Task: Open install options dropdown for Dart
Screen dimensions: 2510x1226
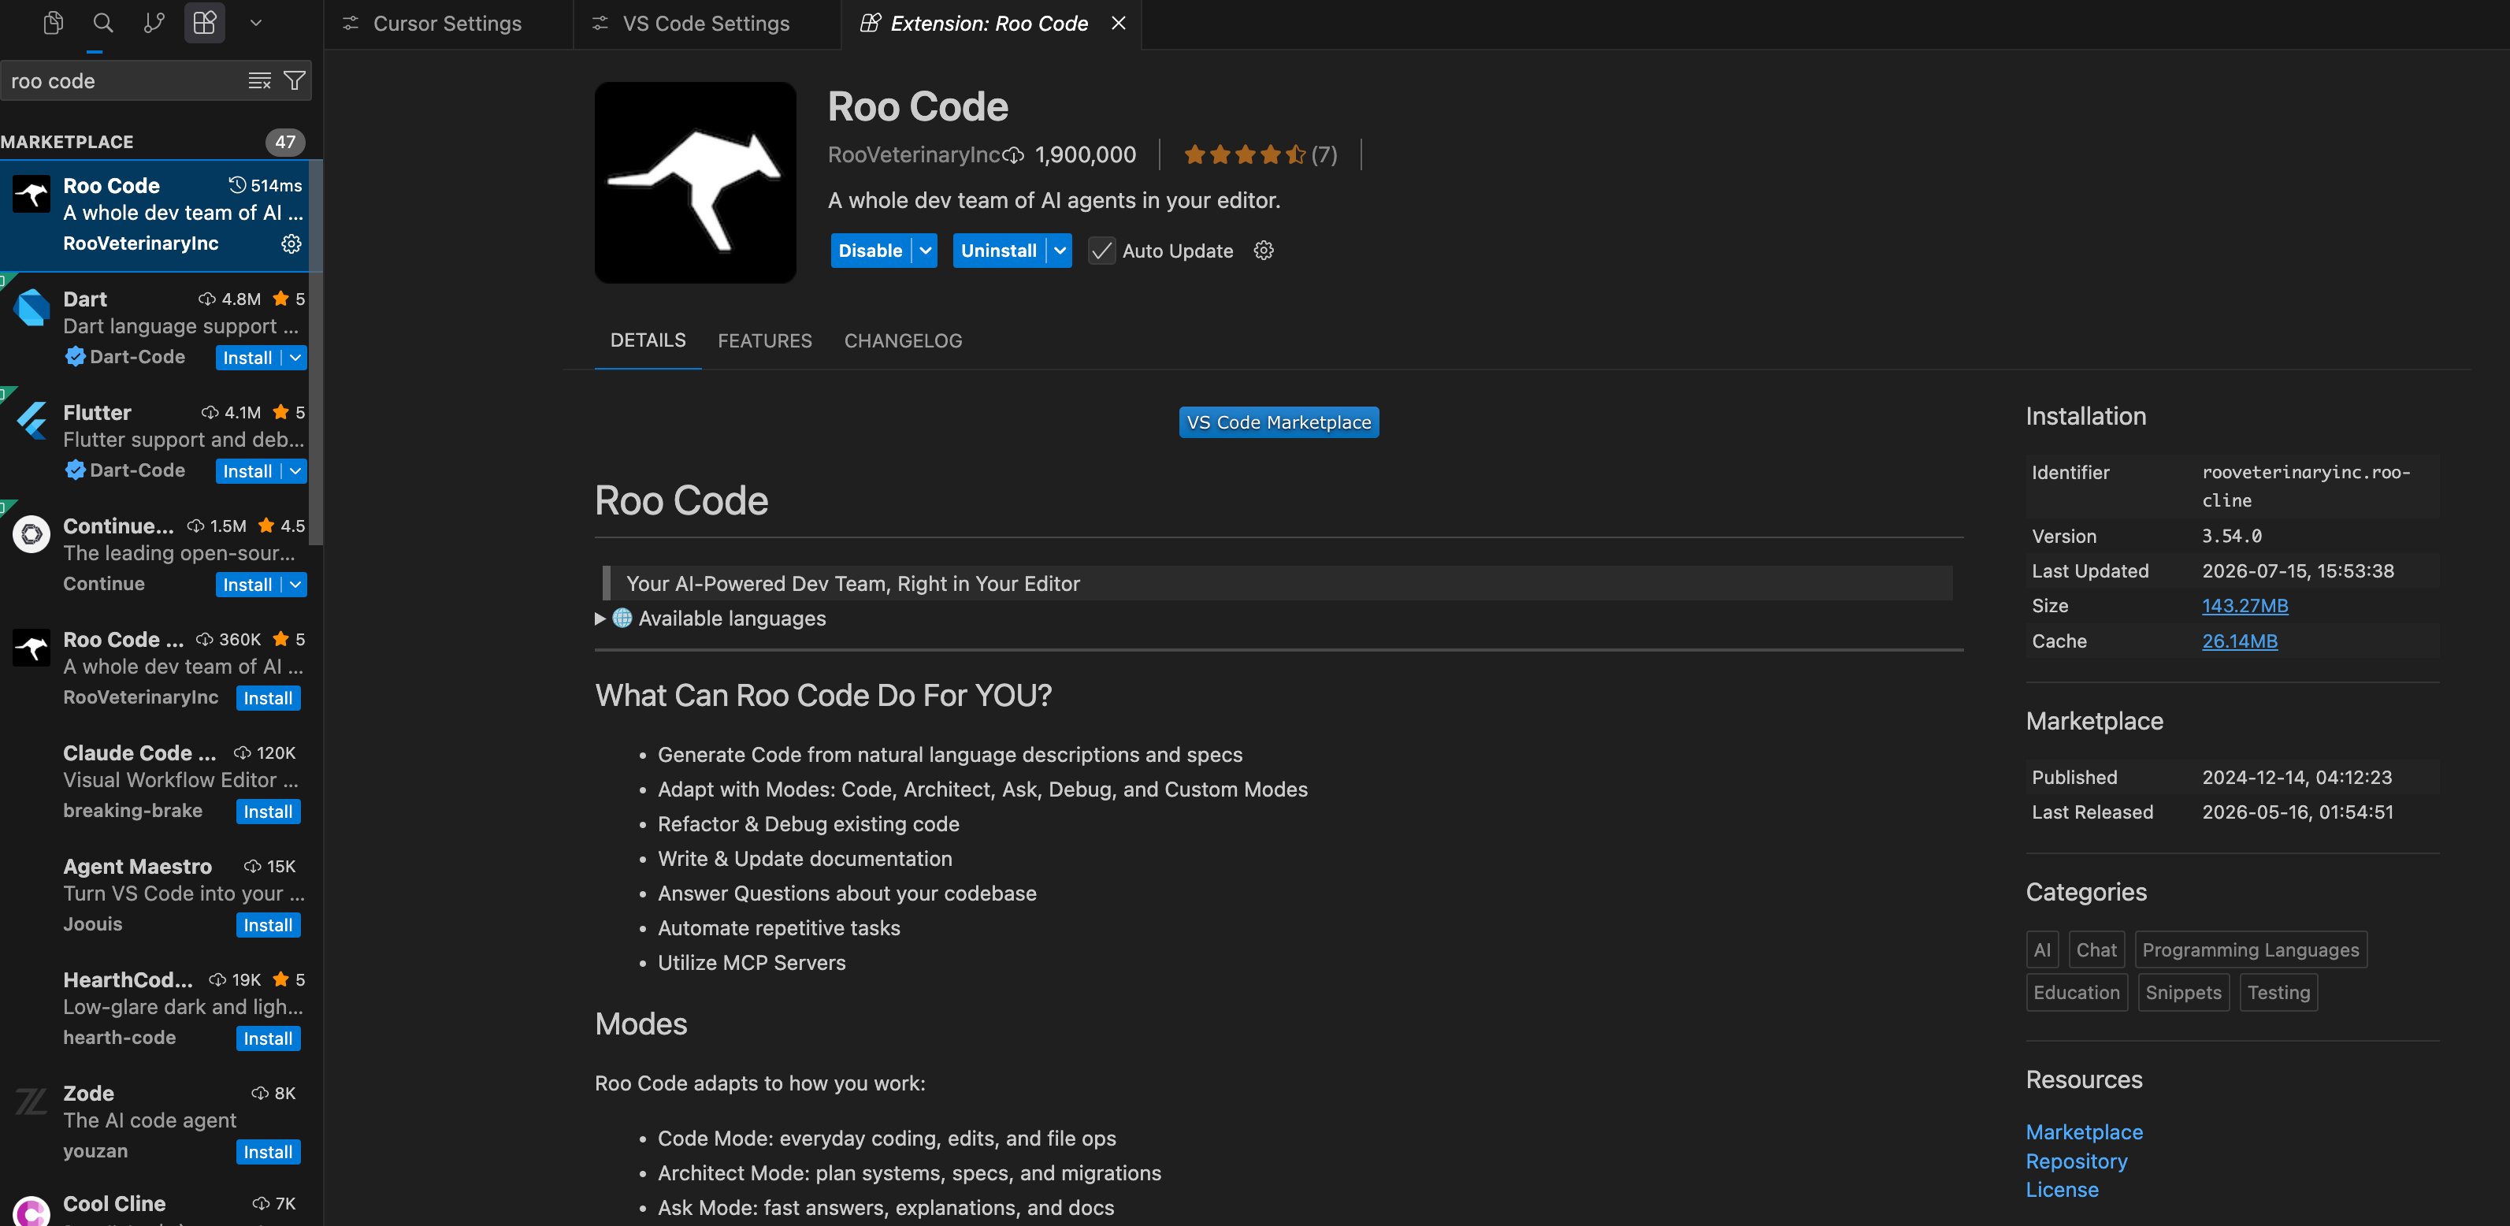Action: click(x=295, y=358)
